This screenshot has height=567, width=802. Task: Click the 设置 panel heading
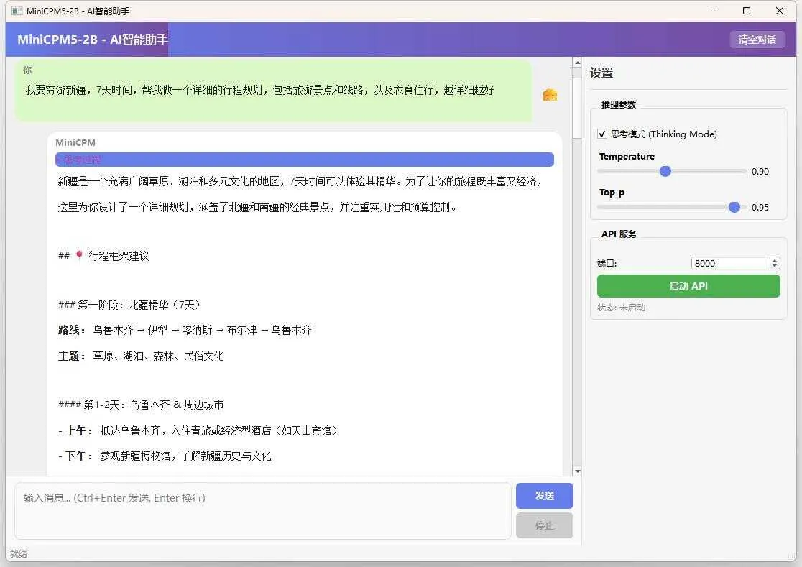coord(601,73)
